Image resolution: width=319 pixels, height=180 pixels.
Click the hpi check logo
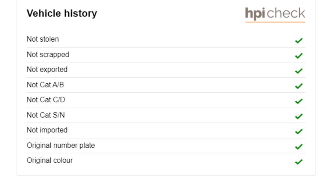pyautogui.click(x=275, y=14)
